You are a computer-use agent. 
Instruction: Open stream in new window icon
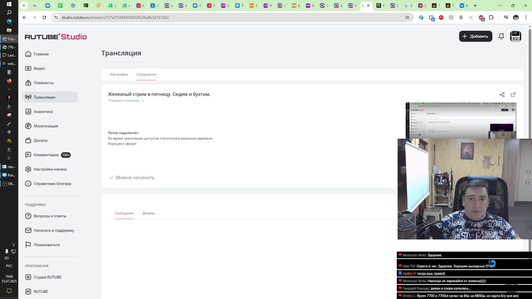[x=513, y=95]
